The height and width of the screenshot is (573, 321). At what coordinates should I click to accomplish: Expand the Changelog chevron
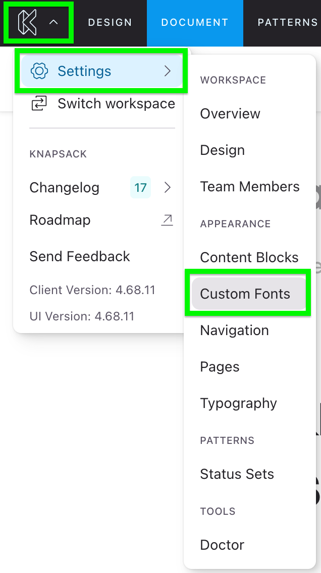click(167, 187)
